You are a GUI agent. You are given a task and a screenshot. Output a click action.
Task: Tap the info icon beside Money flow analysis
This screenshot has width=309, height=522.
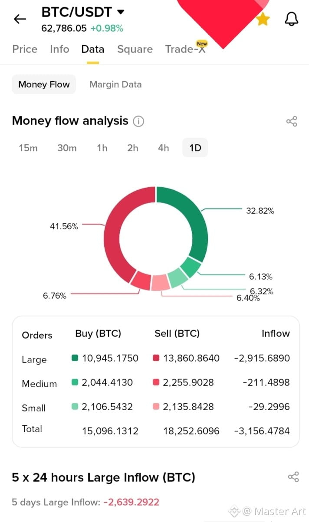click(x=138, y=121)
